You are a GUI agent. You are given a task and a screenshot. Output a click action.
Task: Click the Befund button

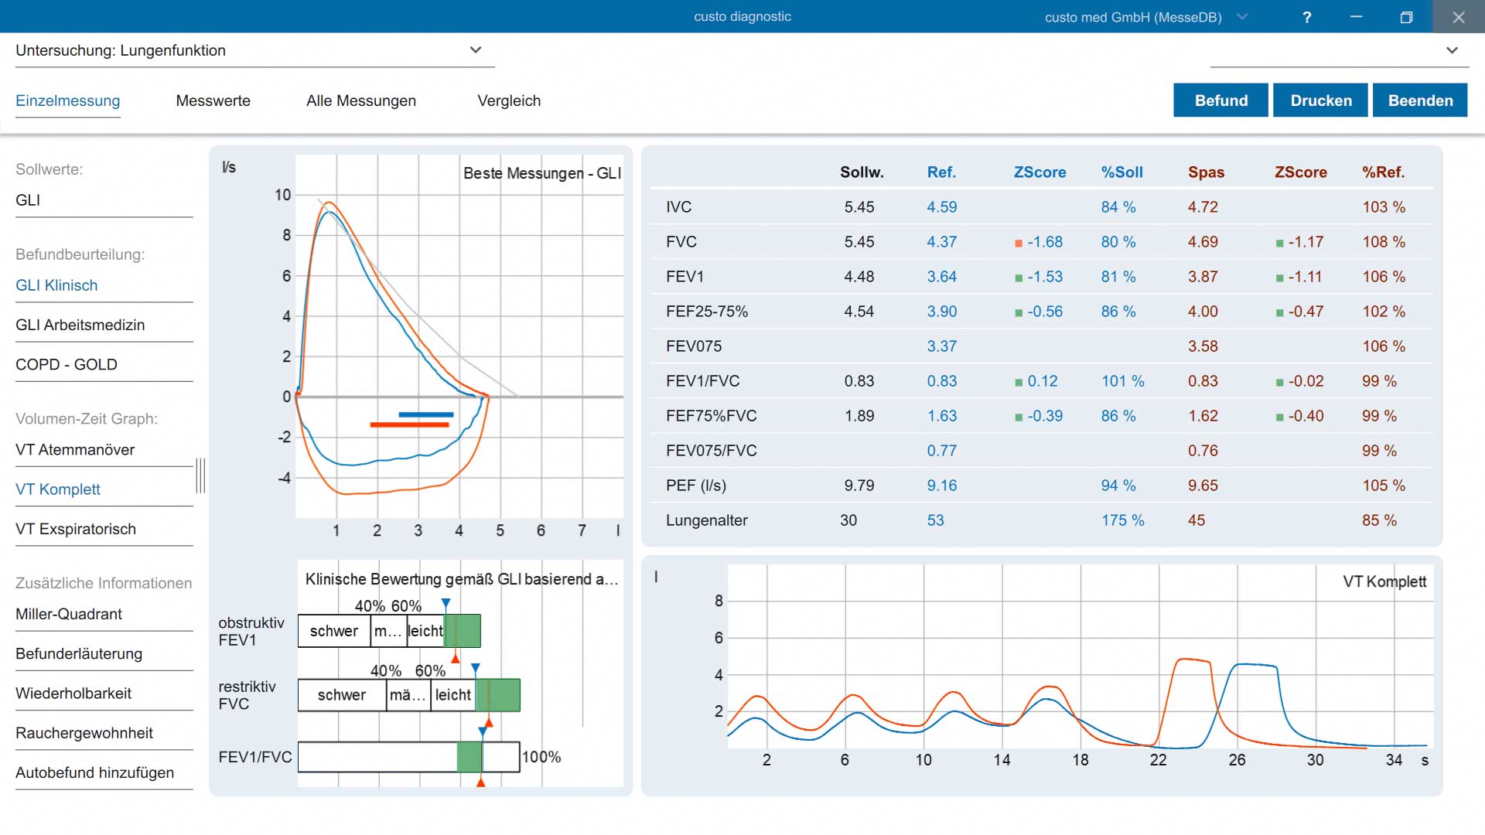click(1220, 101)
